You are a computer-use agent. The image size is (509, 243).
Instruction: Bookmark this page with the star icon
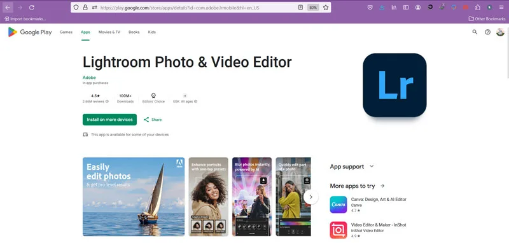tap(326, 8)
